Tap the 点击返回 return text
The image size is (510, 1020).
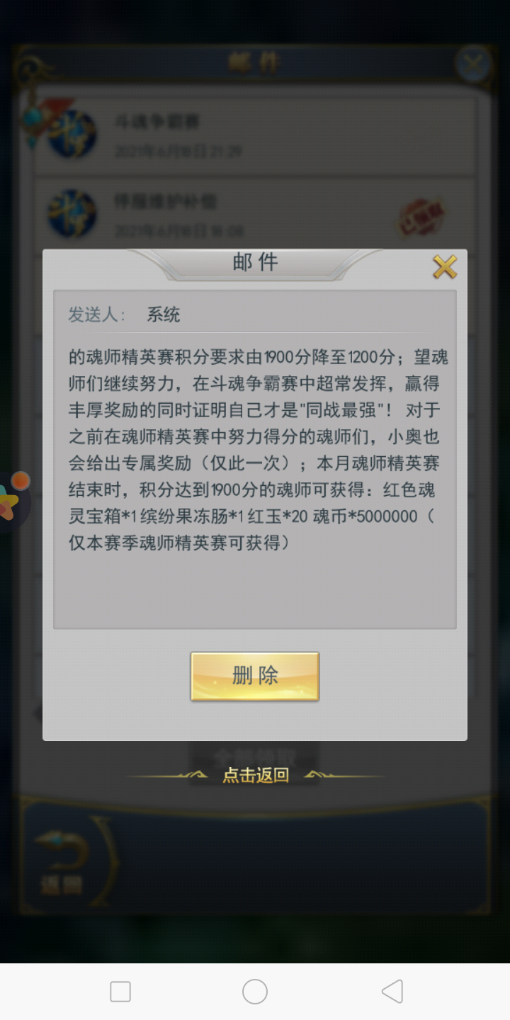click(x=256, y=775)
